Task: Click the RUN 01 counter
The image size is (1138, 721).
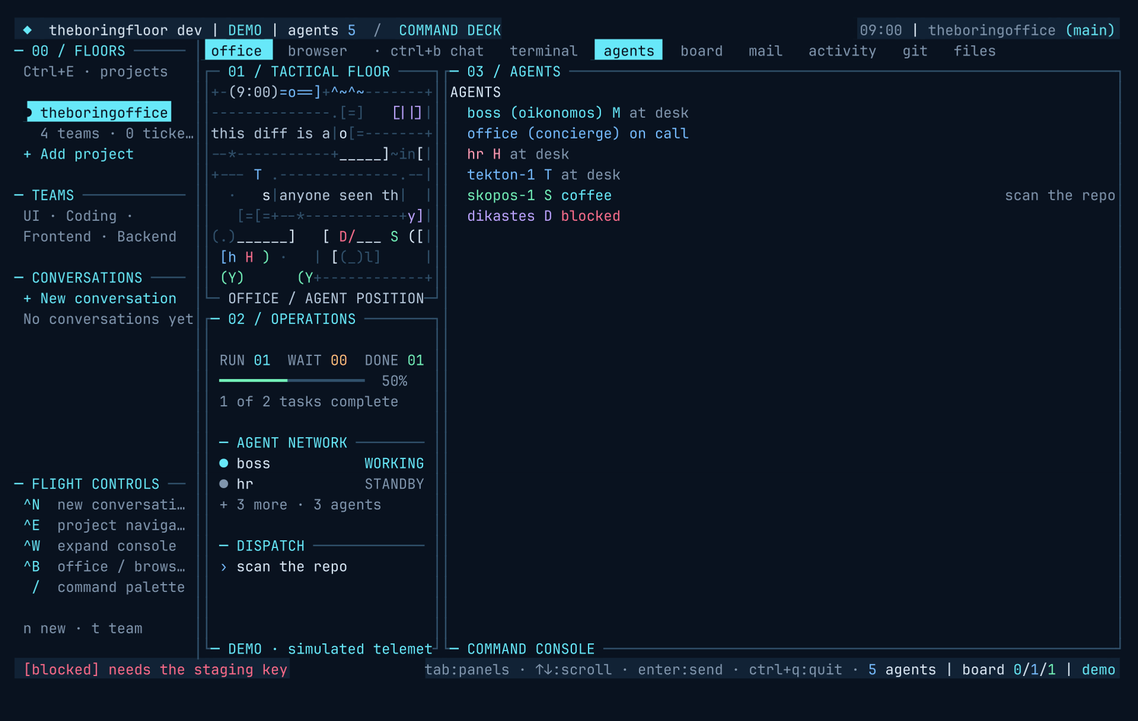Action: point(245,360)
